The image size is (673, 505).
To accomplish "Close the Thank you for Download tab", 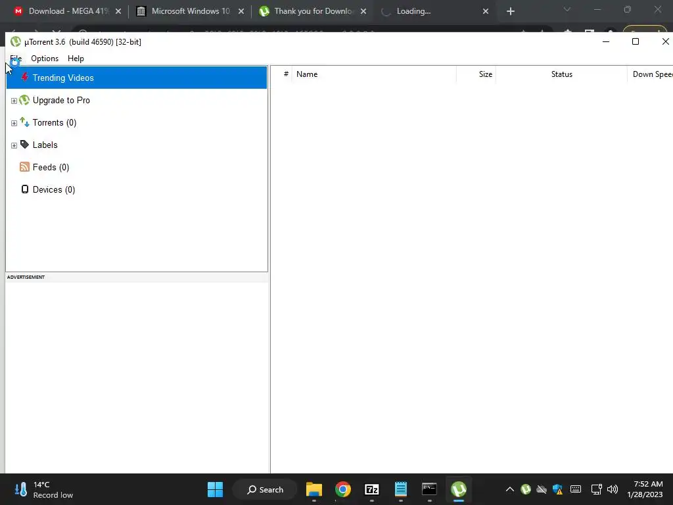I will (x=363, y=11).
